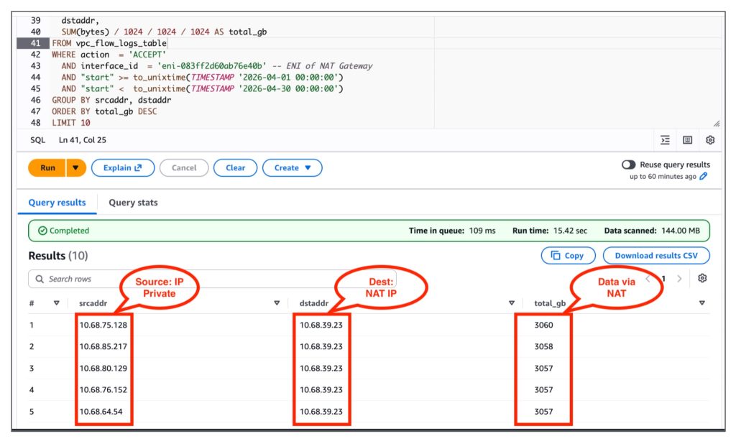The height and width of the screenshot is (439, 736).
Task: Copy the query results
Action: pyautogui.click(x=568, y=256)
